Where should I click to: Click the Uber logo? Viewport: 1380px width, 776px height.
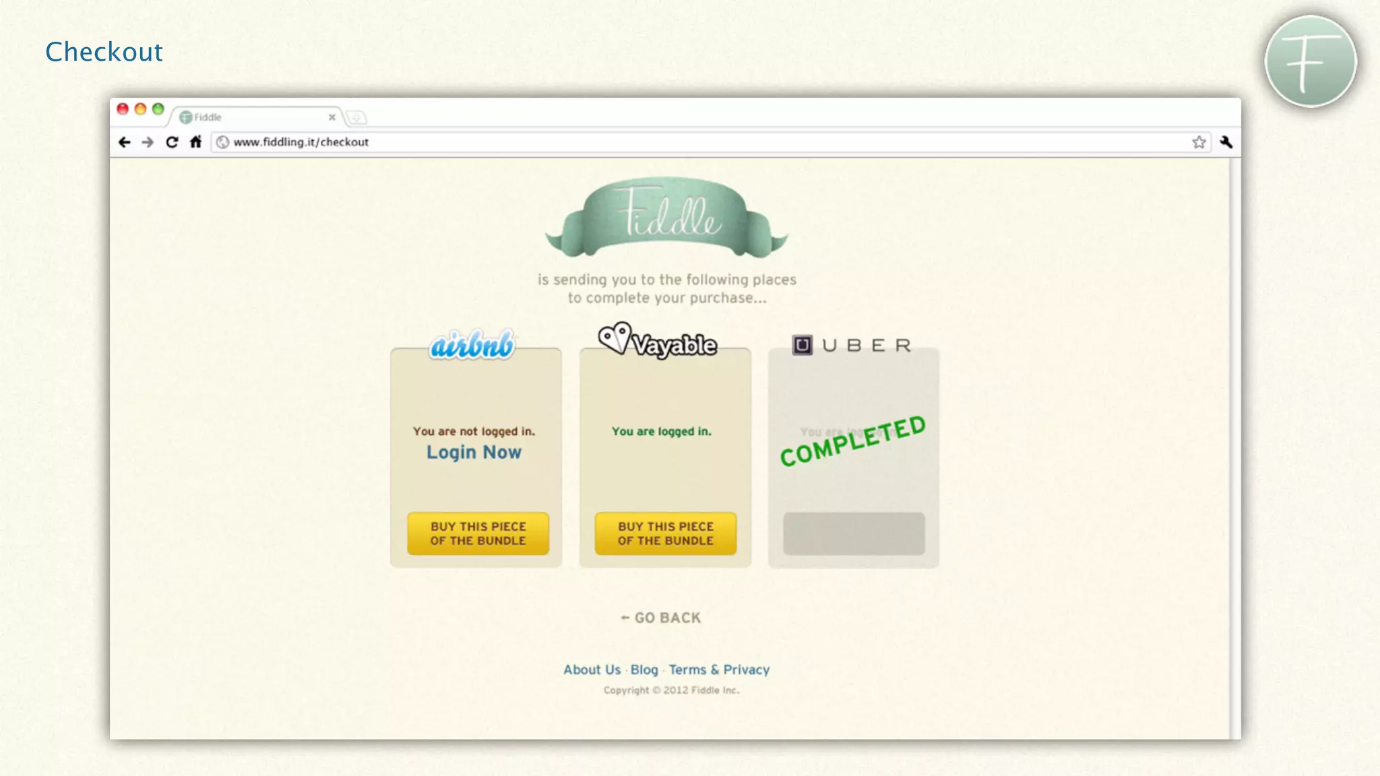[x=852, y=346]
